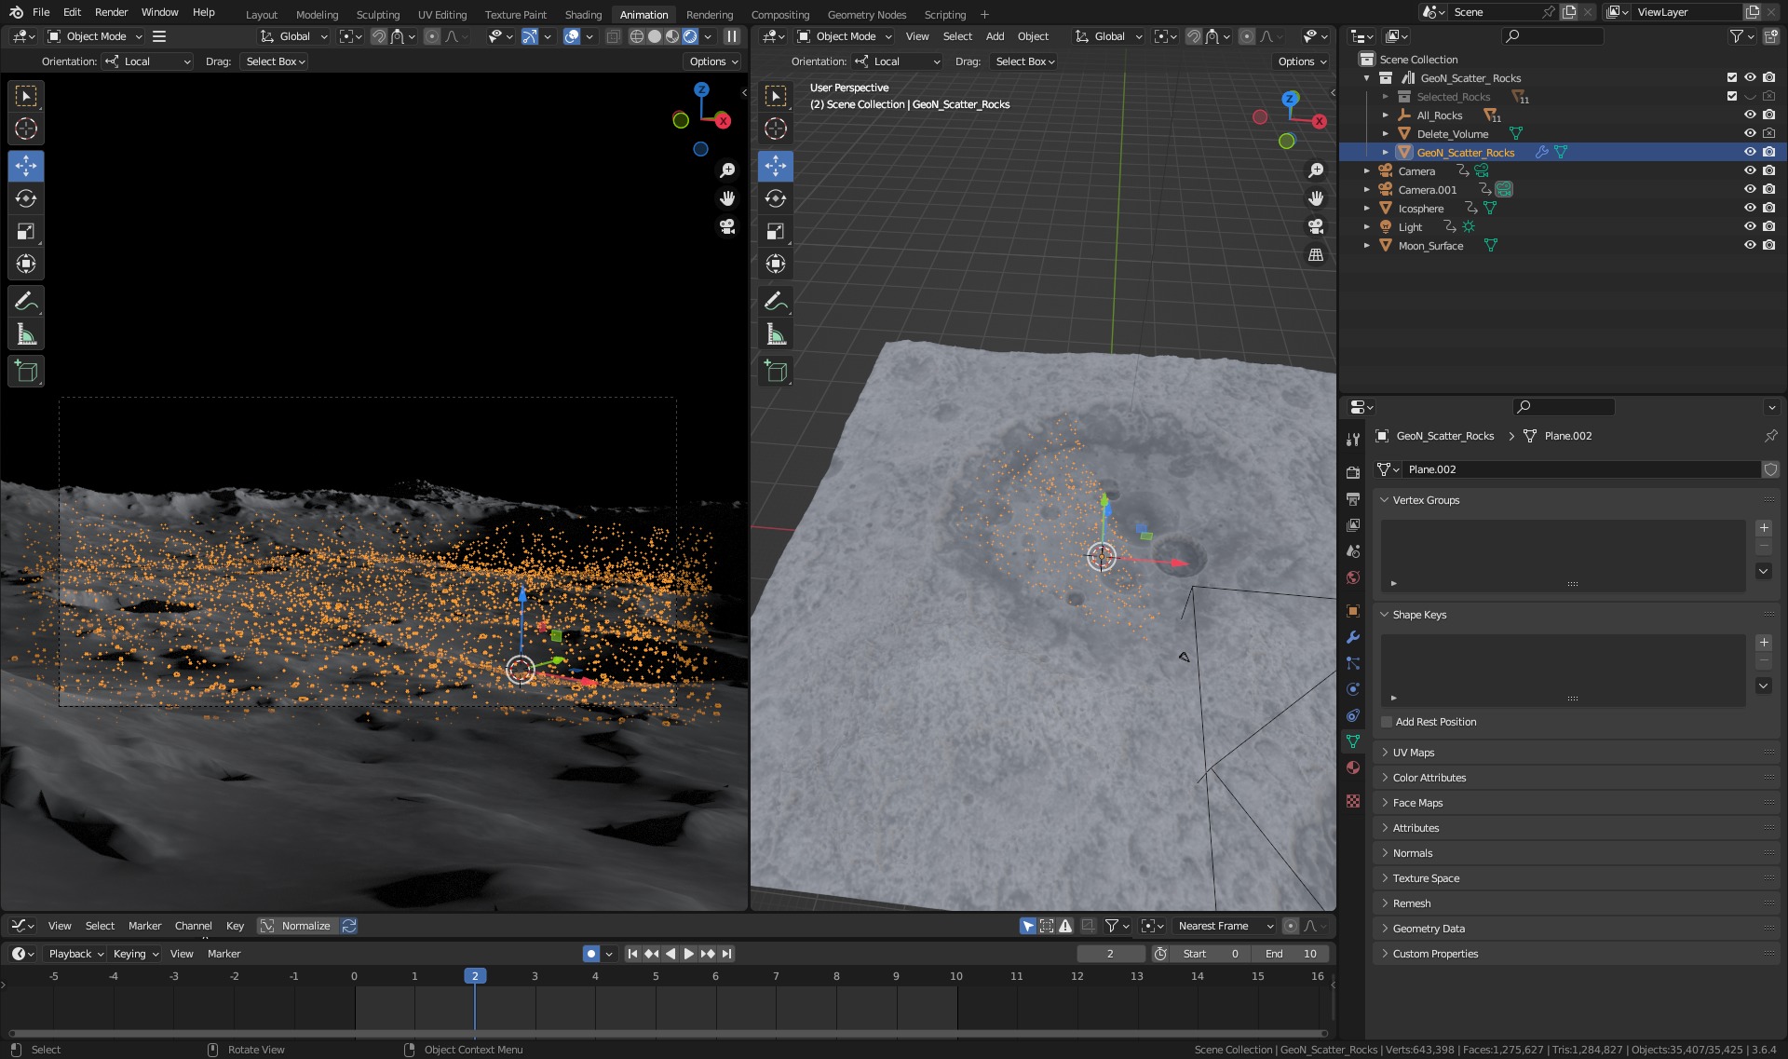Select the Add Cube tool in left viewport
Viewport: 1788px width, 1059px height.
(26, 371)
